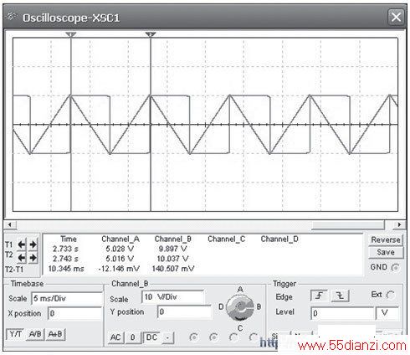Select AC coupling for Channel B
The image size is (410, 355).
click(x=115, y=337)
